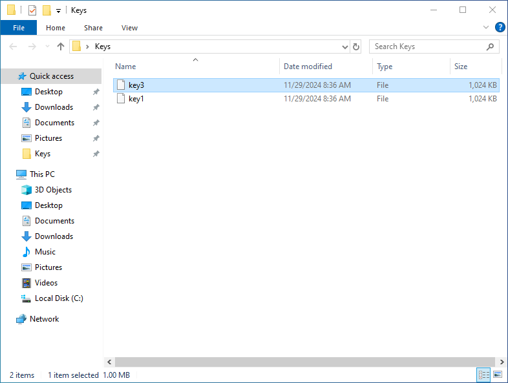The width and height of the screenshot is (508, 383).
Task: Click the New Folder icon in title bar
Action: [x=47, y=10]
